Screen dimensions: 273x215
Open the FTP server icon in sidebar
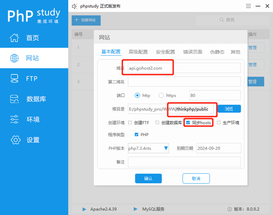(x=14, y=78)
